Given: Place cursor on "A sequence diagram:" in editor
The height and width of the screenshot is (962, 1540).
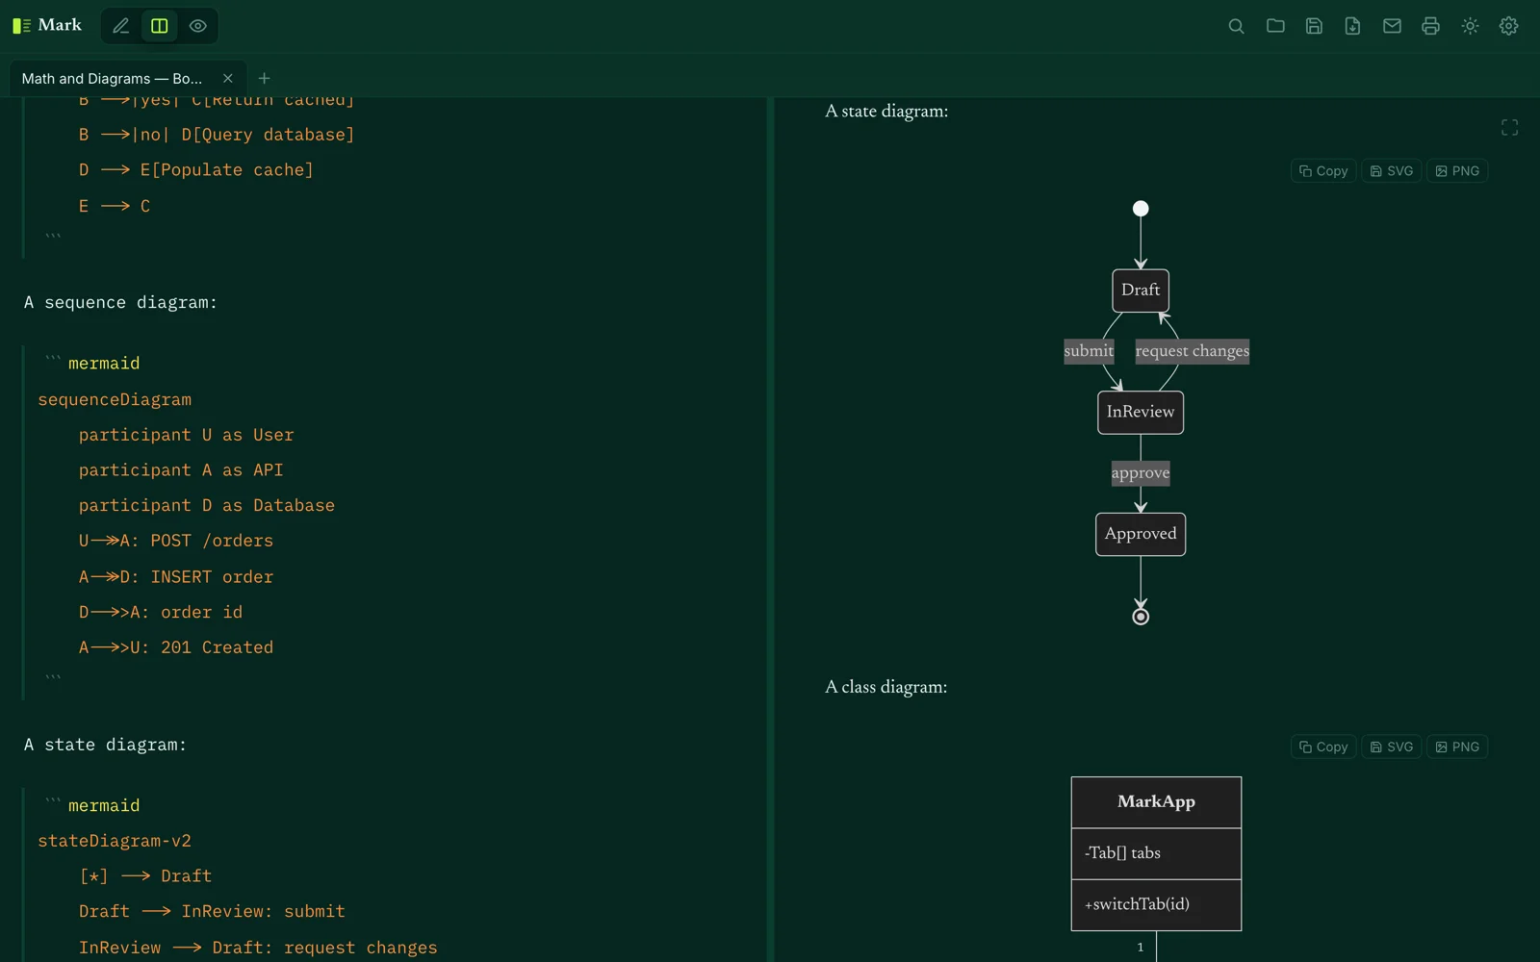Looking at the screenshot, I should (x=120, y=303).
